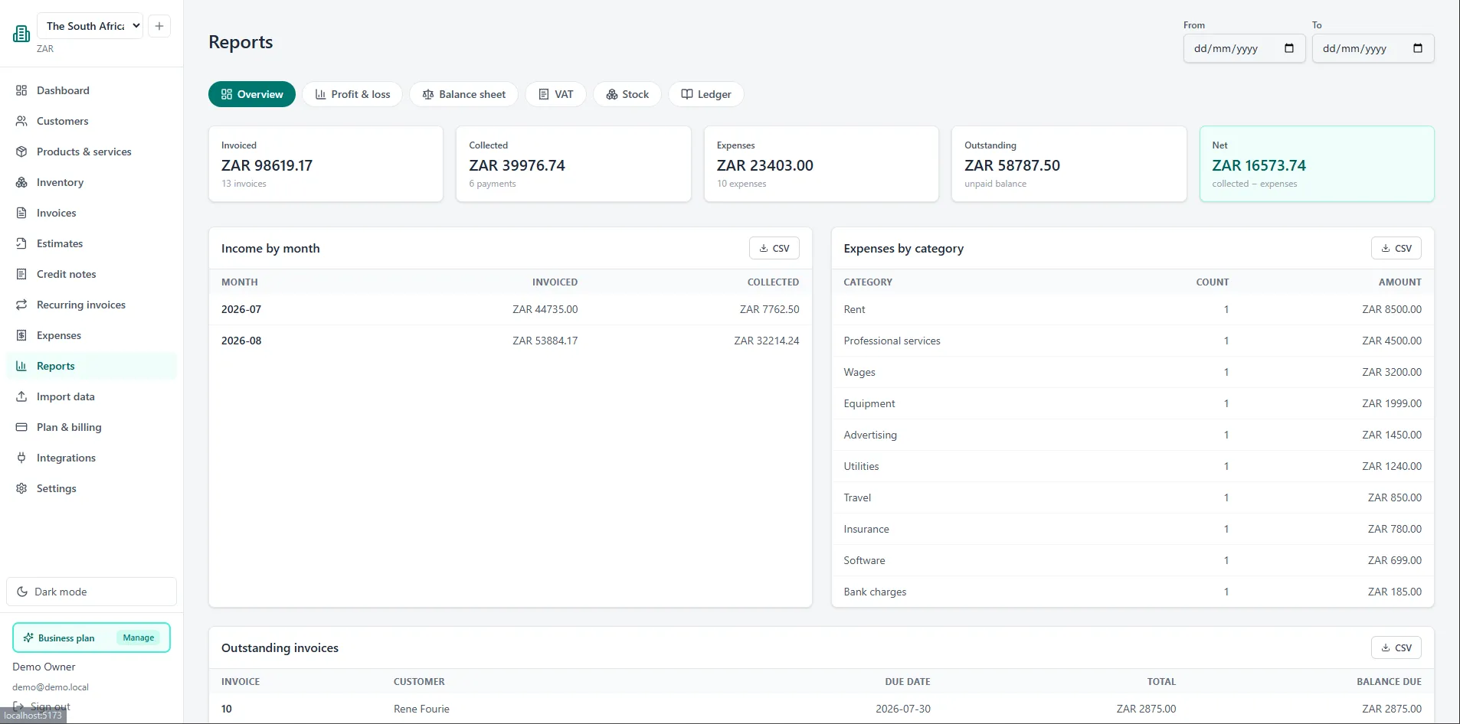The height and width of the screenshot is (724, 1460).
Task: Open calendar picker in To date
Action: point(1418,48)
